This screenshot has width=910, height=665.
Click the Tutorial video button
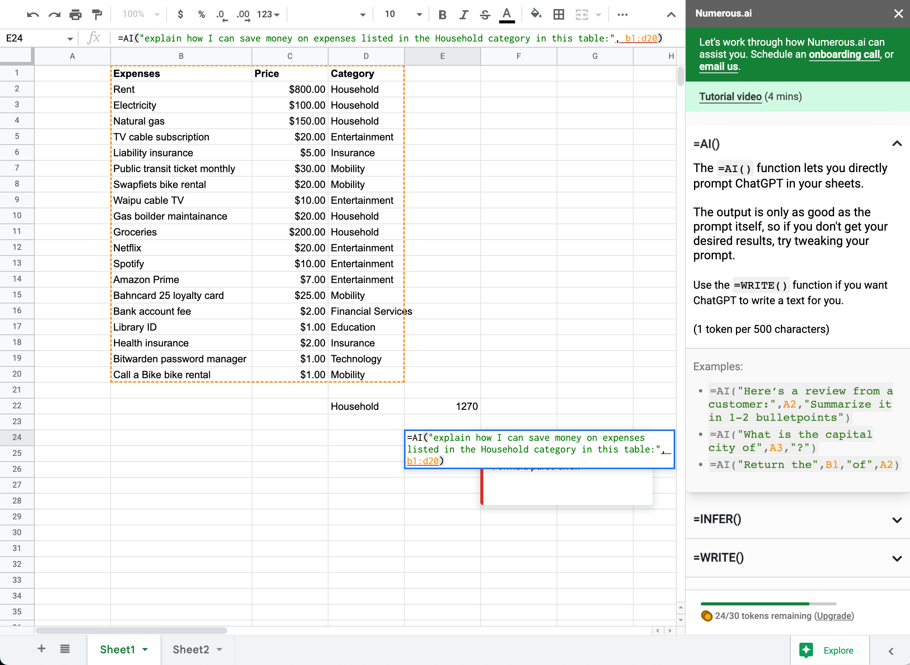pos(730,97)
